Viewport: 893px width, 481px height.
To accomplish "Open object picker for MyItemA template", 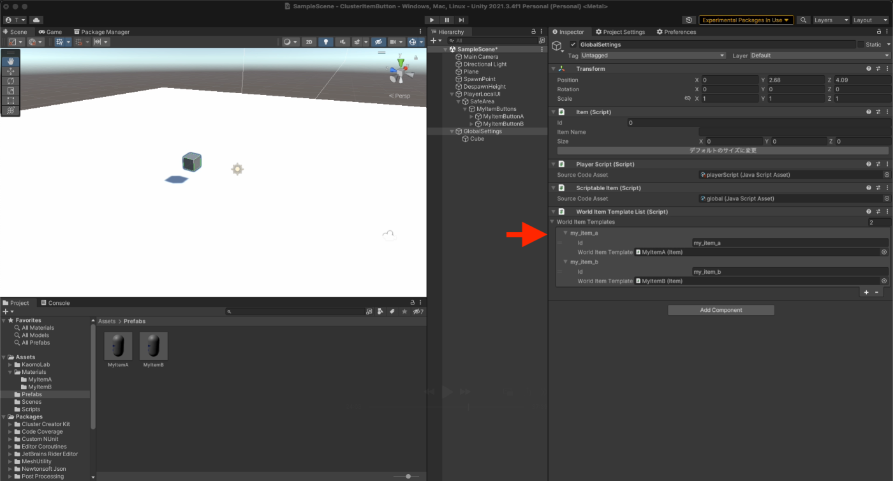I will pos(884,252).
